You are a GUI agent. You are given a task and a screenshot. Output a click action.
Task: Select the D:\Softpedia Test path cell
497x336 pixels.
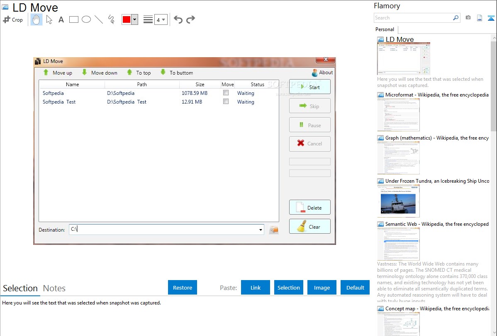pos(127,102)
